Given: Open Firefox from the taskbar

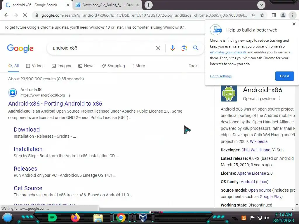Looking at the screenshot, I should 75,218.
